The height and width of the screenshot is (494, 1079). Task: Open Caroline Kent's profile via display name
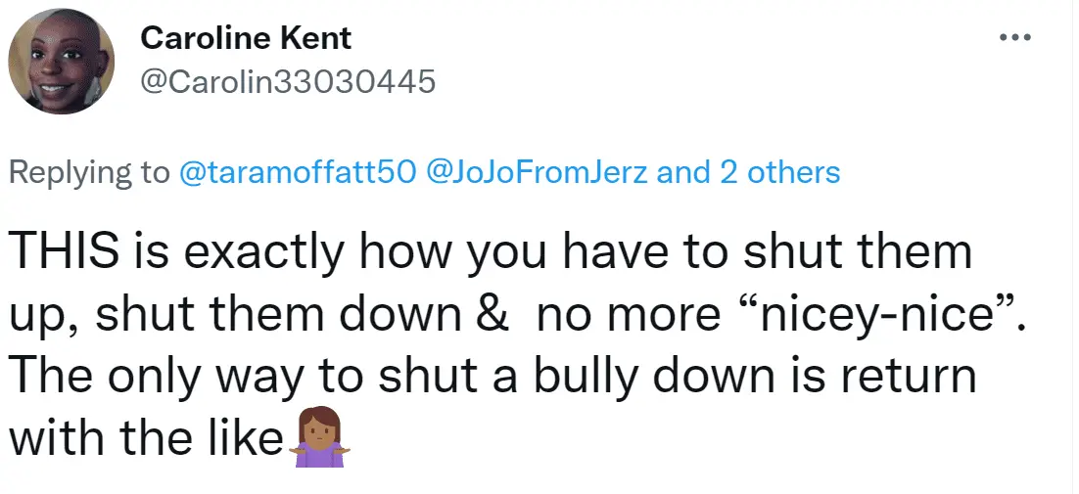point(246,39)
